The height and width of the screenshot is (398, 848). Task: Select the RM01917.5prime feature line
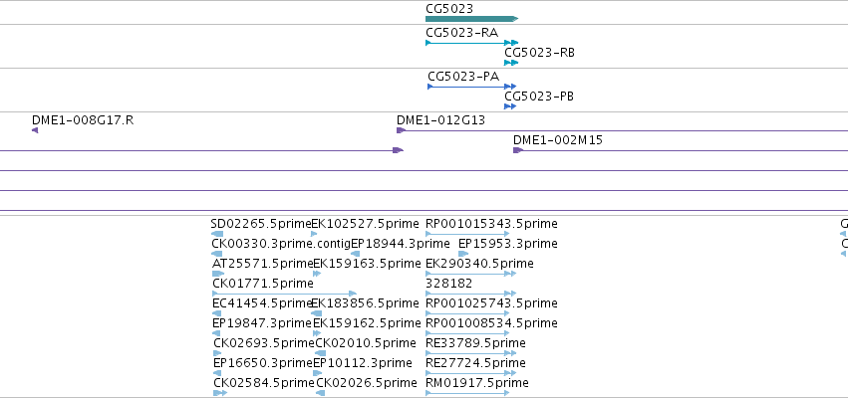(467, 393)
